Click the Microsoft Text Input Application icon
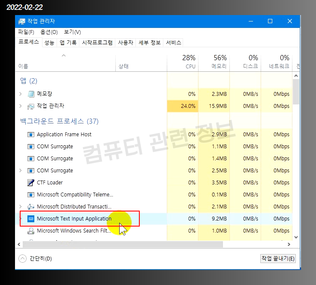The height and width of the screenshot is (285, 316). tap(31, 219)
